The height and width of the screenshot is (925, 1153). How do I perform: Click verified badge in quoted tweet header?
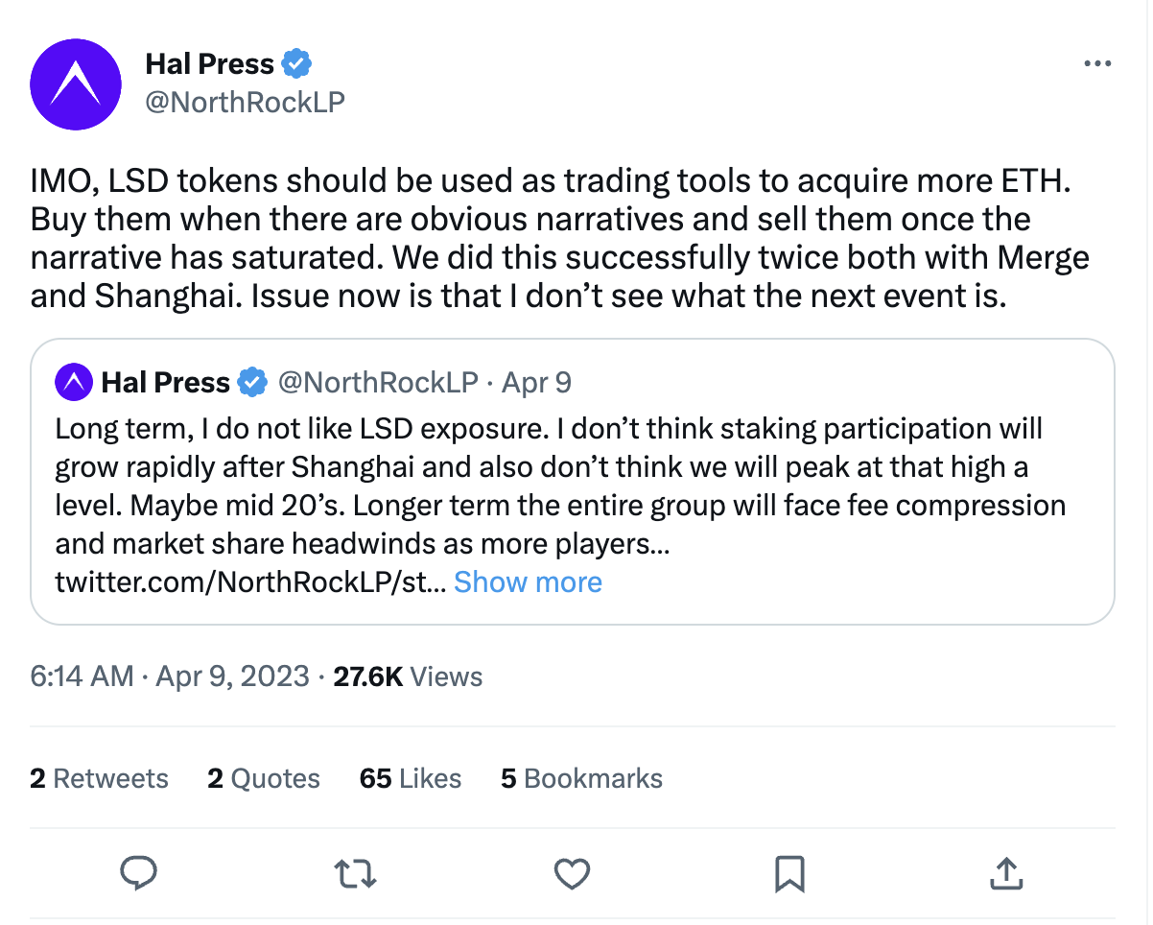tap(252, 382)
